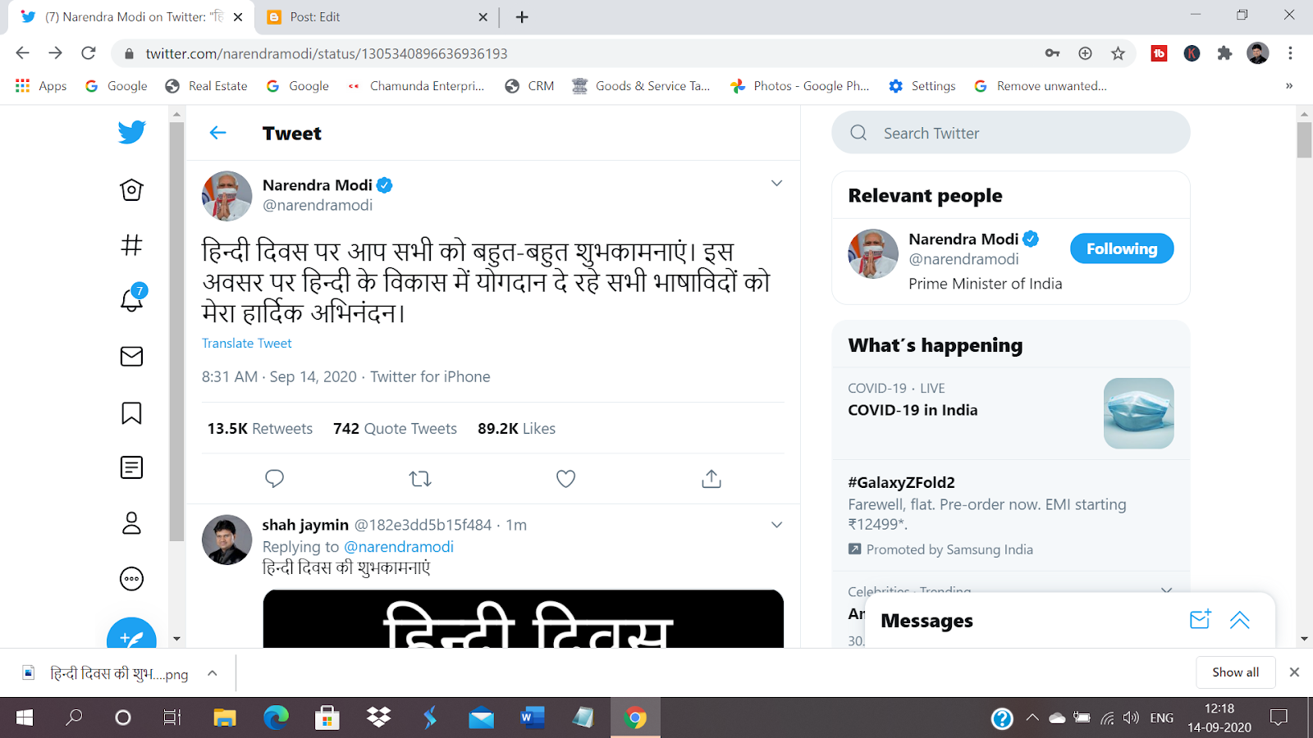Open options chevron on shah jaymin reply
Image resolution: width=1313 pixels, height=738 pixels.
point(776,525)
